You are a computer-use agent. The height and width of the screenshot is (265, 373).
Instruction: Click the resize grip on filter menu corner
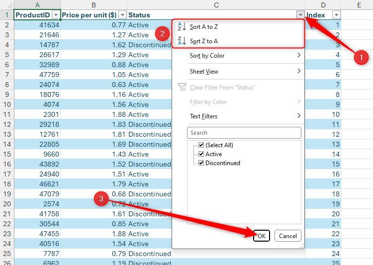click(x=301, y=246)
